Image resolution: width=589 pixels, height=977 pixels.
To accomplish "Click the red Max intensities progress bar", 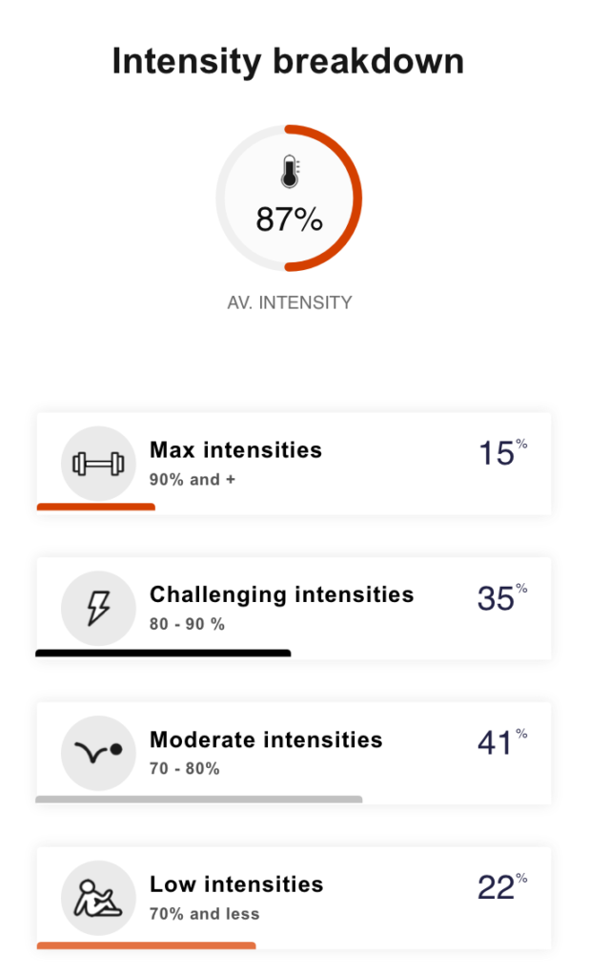I will pos(96,507).
